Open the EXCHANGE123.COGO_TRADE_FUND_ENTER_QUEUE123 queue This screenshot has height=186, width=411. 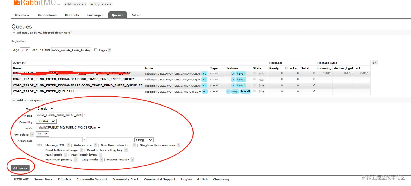coord(78,85)
